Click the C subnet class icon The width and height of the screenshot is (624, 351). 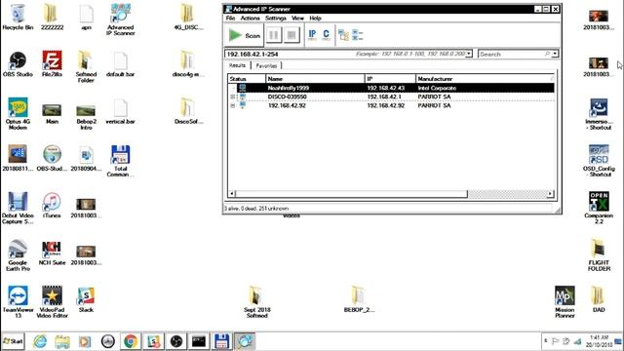coord(326,35)
